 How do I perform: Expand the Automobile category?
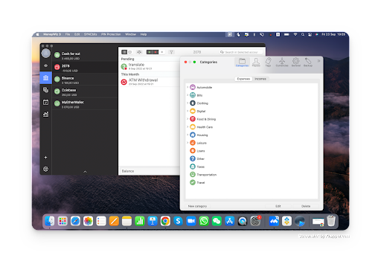click(188, 87)
